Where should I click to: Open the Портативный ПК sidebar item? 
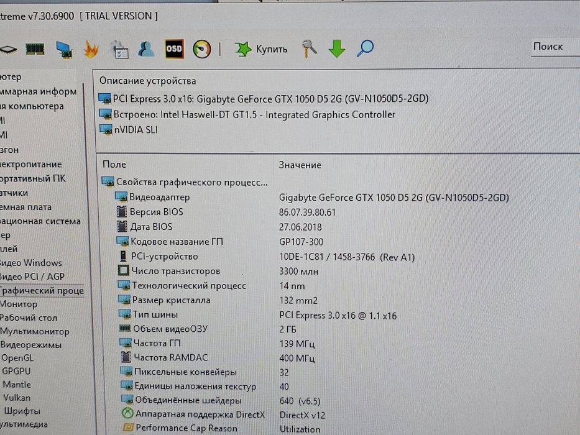point(32,179)
